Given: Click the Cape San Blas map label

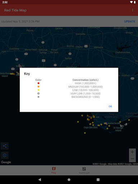Looking at the screenshot, I should click(91, 127).
